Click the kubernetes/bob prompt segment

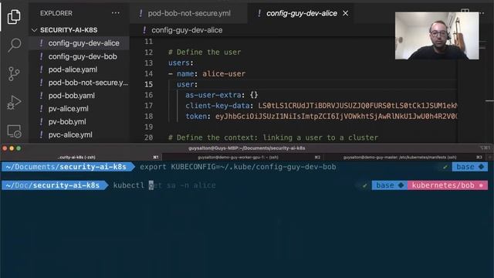(x=448, y=185)
